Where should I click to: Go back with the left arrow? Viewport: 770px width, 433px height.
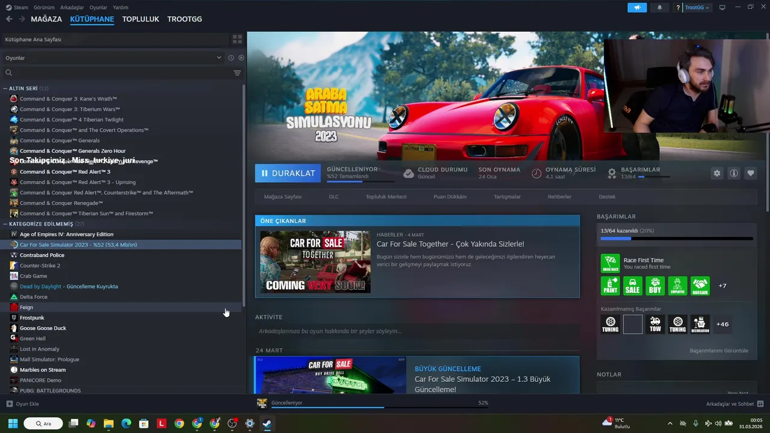pyautogui.click(x=9, y=19)
